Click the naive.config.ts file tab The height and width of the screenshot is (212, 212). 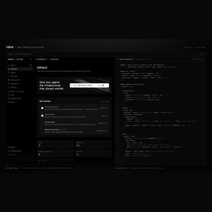coord(126,59)
